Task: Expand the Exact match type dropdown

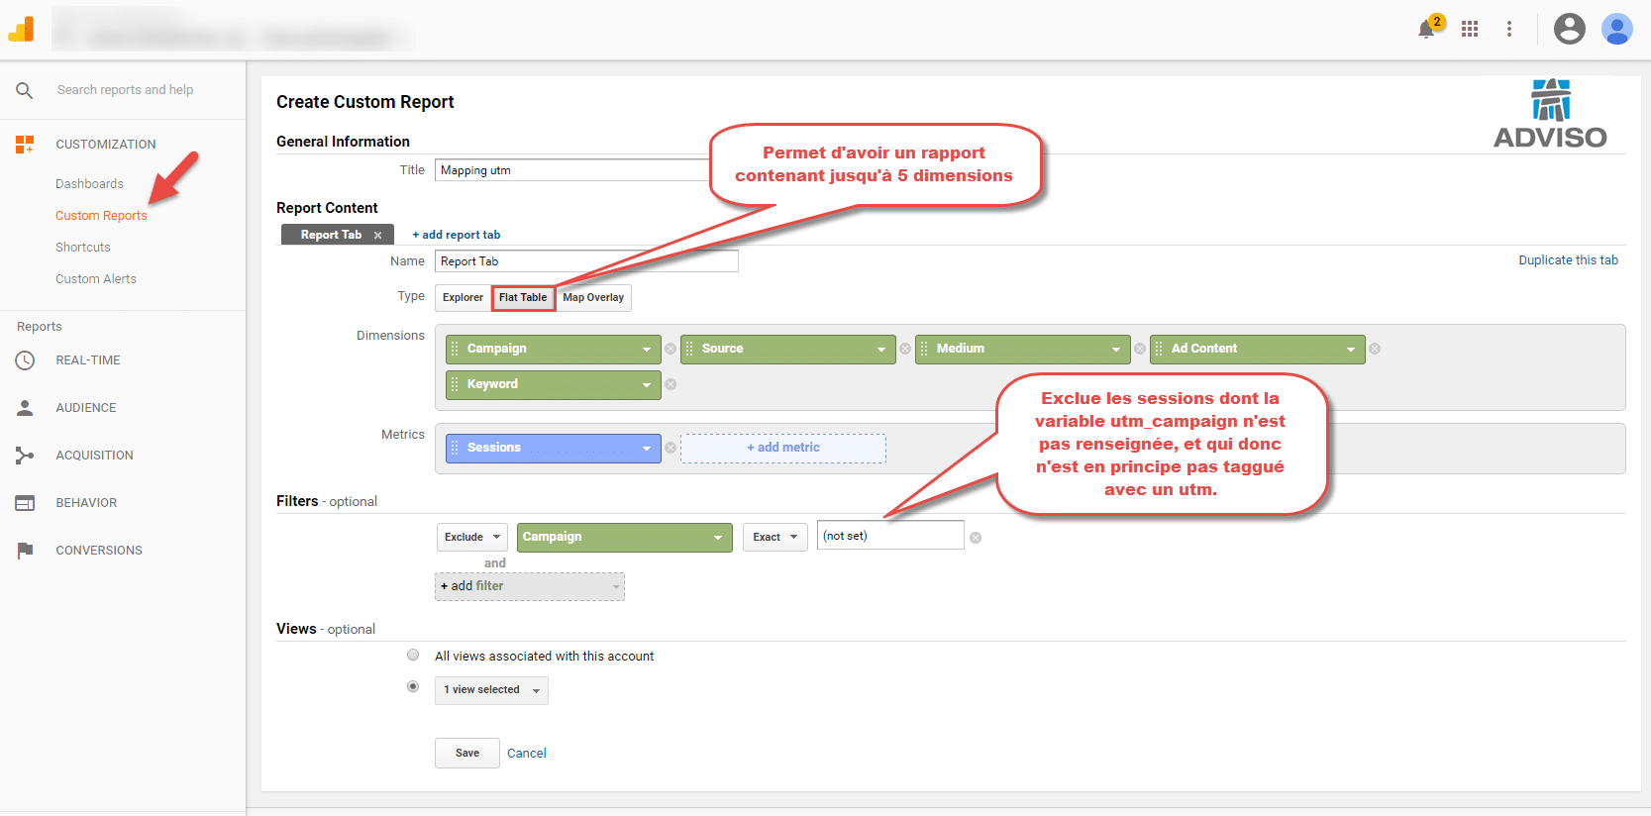Action: click(774, 537)
